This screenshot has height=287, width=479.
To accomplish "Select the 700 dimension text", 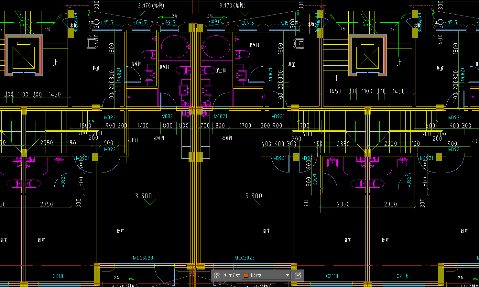I will click(205, 126).
